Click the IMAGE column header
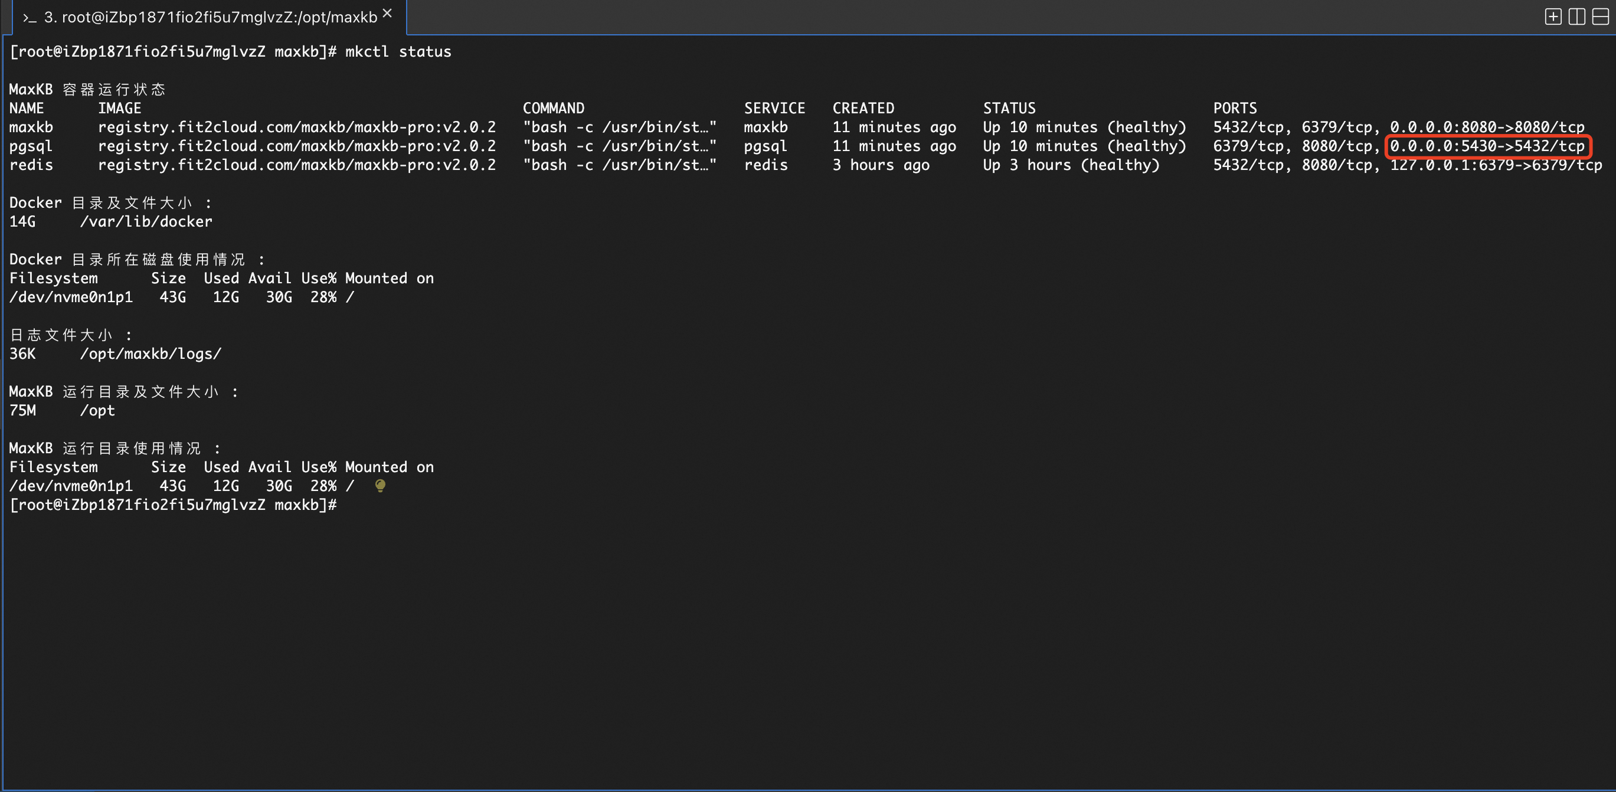This screenshot has width=1616, height=792. tap(119, 108)
